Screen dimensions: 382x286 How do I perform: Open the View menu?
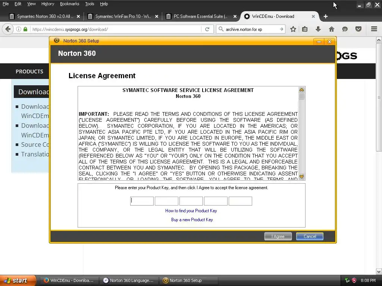31,4
